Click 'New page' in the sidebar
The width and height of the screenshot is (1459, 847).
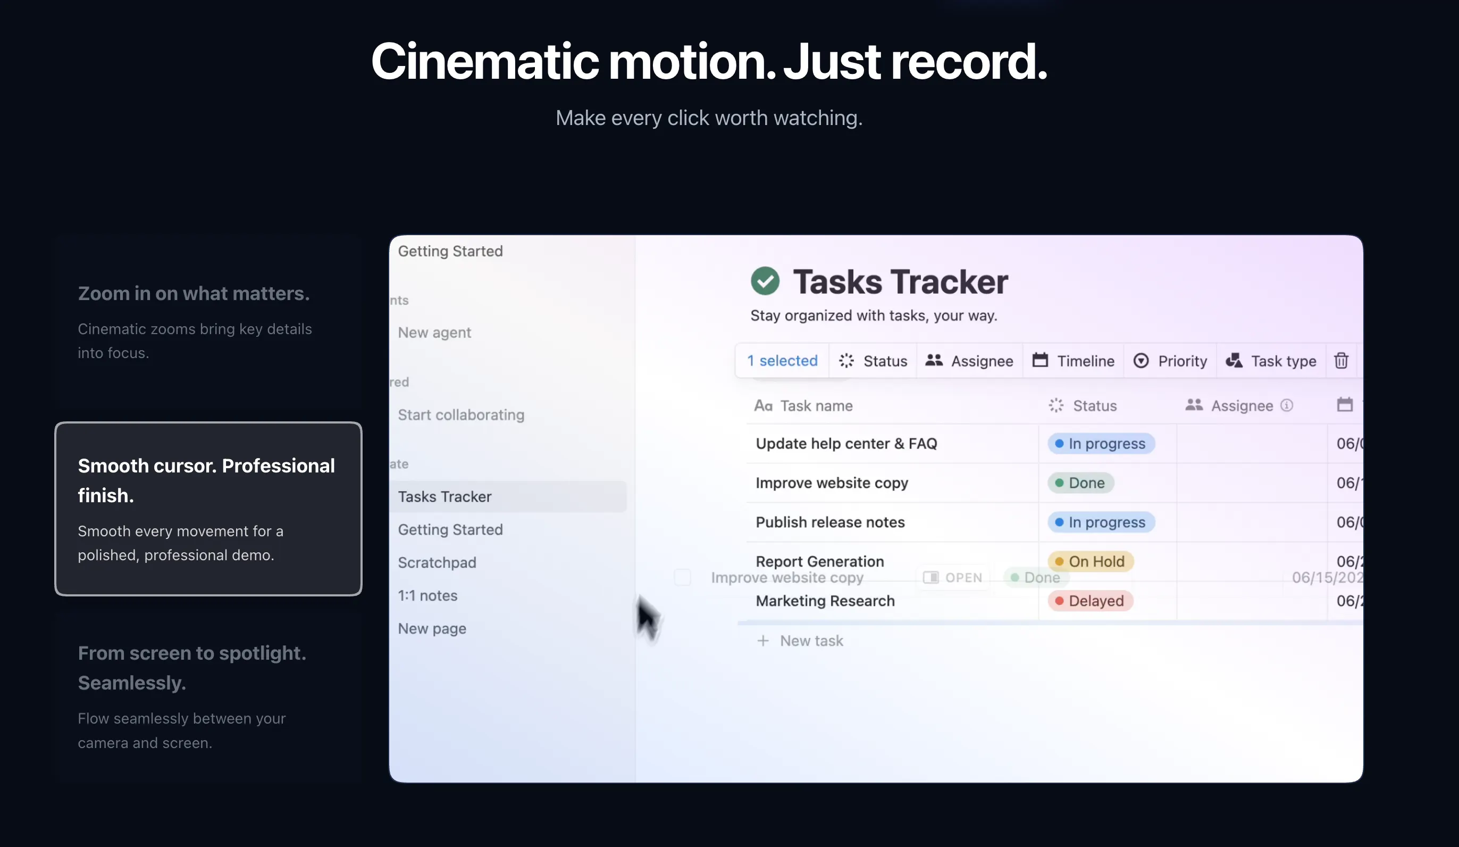(432, 628)
